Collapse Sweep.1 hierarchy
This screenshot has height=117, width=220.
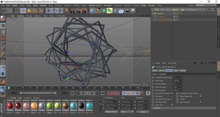tap(152, 13)
